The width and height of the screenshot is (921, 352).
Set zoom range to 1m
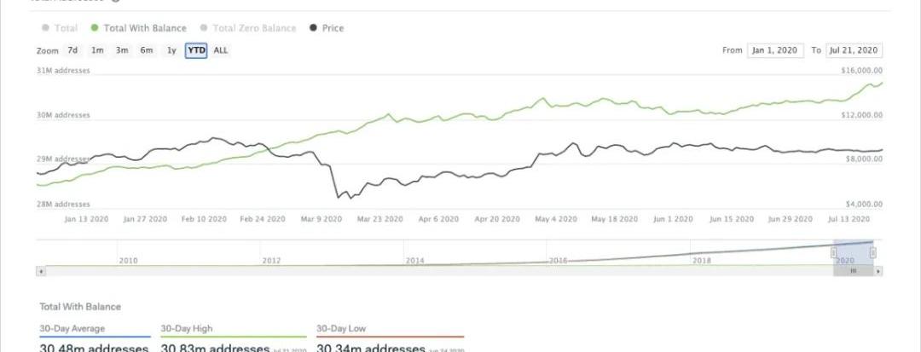[x=97, y=50]
